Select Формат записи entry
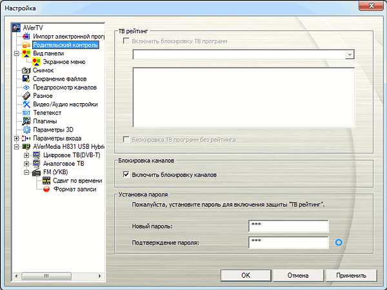 (75, 189)
